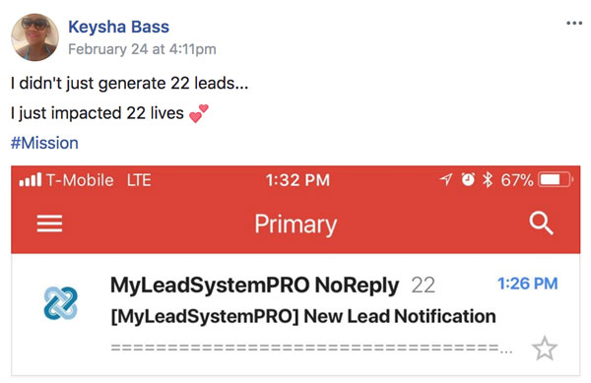Tap the battery icon in status bar
Viewport: 591px width, 383px height.
(556, 179)
